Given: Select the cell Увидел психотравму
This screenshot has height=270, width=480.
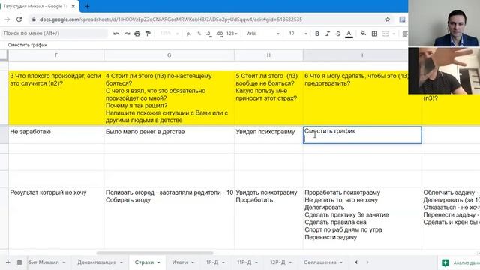Looking at the screenshot, I should coord(268,135).
